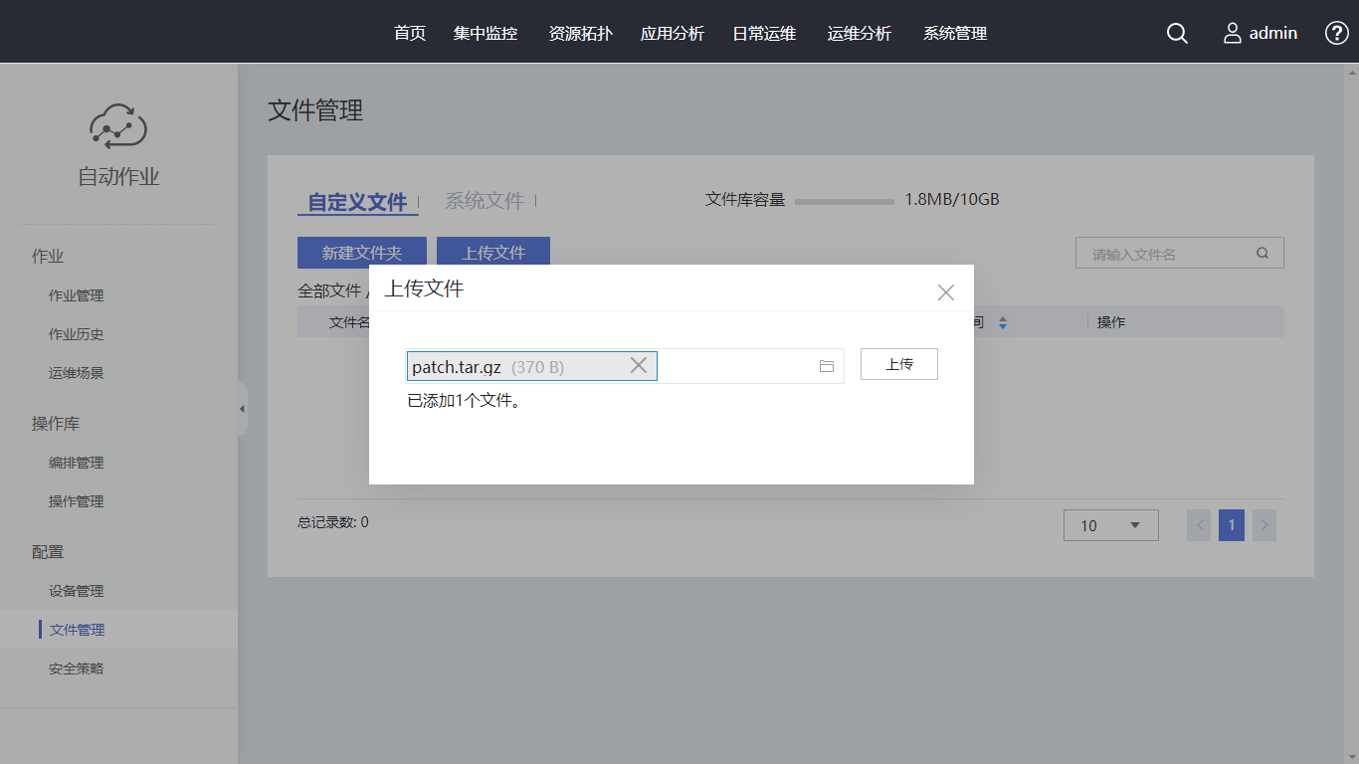Viewport: 1359px width, 764px height.
Task: Click the 自动作业 cloud logo icon
Action: click(x=118, y=126)
